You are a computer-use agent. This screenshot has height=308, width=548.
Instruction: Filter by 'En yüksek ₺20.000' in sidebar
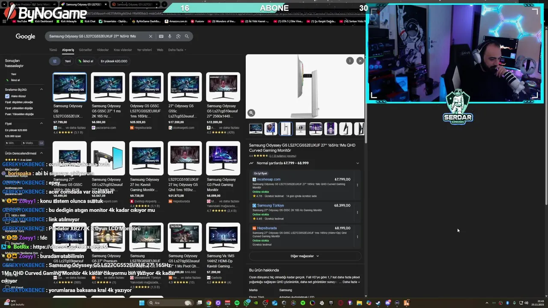pyautogui.click(x=16, y=130)
